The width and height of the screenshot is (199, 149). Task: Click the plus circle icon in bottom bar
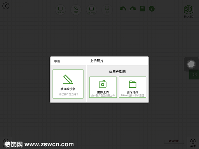pyautogui.click(x=6, y=141)
